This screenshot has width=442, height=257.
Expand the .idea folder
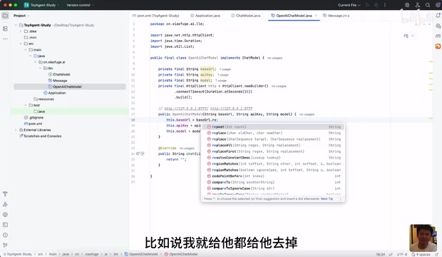click(21, 31)
